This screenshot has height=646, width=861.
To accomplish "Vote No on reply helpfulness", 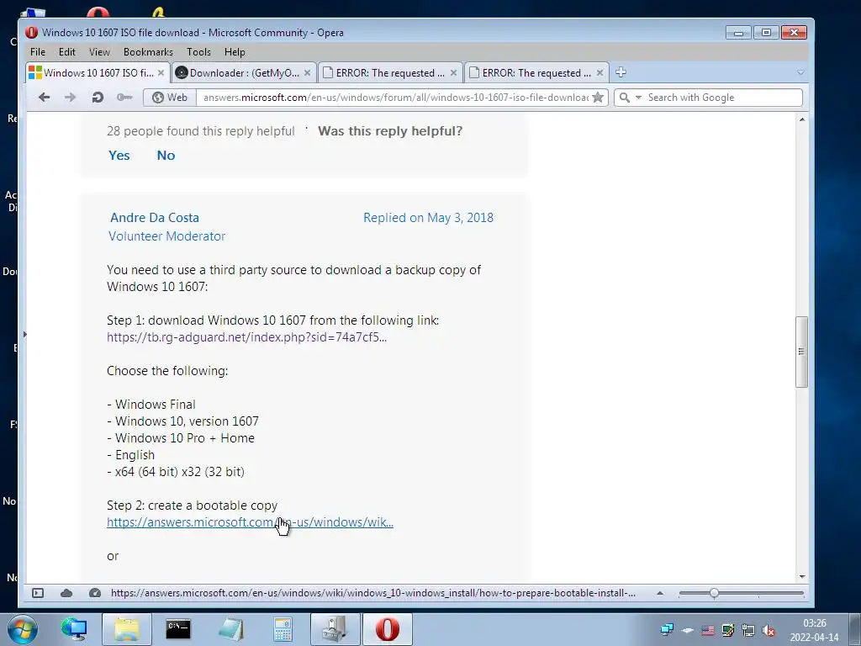I will (166, 156).
